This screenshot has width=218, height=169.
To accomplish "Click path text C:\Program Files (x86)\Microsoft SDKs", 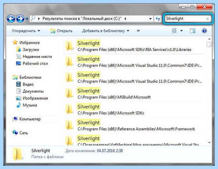I will (111, 113).
